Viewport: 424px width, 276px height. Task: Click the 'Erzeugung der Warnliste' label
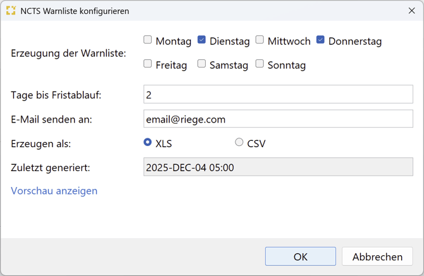coord(68,53)
